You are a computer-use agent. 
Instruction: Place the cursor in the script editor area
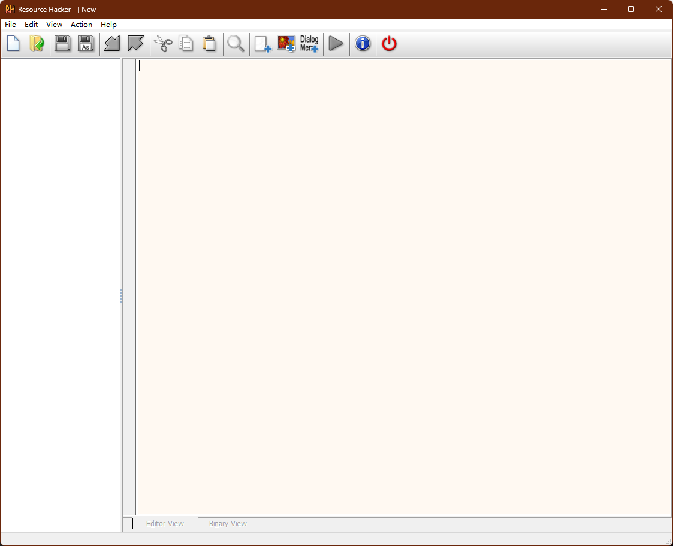(x=403, y=287)
